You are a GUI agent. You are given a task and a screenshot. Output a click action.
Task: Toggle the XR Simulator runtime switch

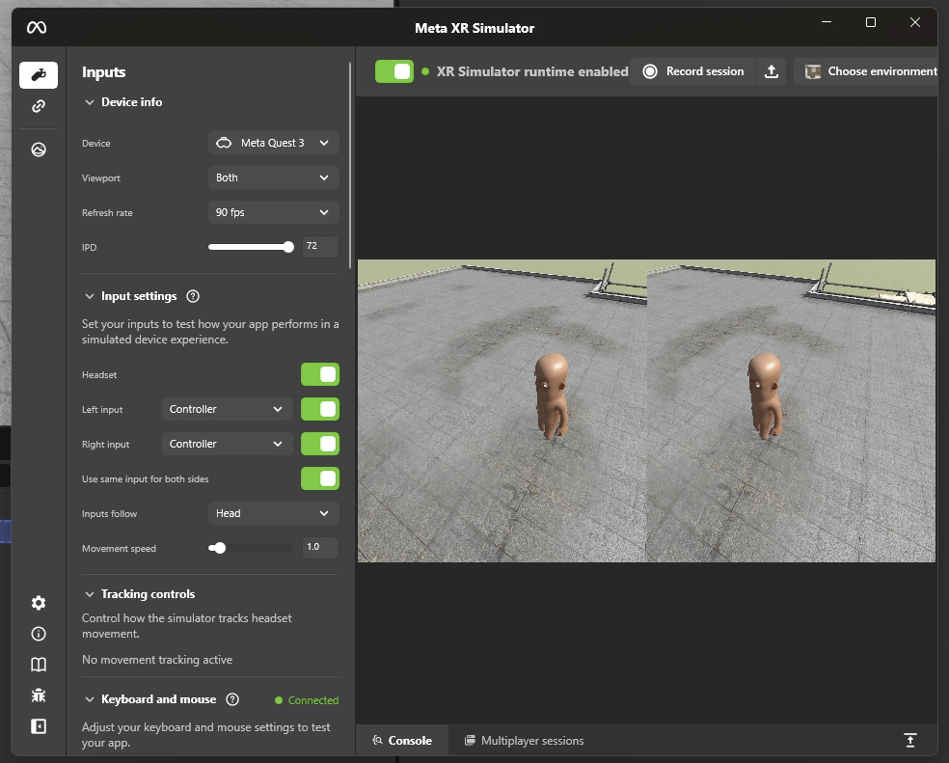point(394,71)
